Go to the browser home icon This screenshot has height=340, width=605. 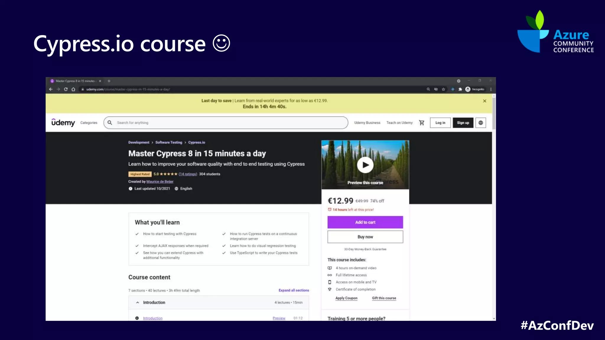[x=73, y=89]
